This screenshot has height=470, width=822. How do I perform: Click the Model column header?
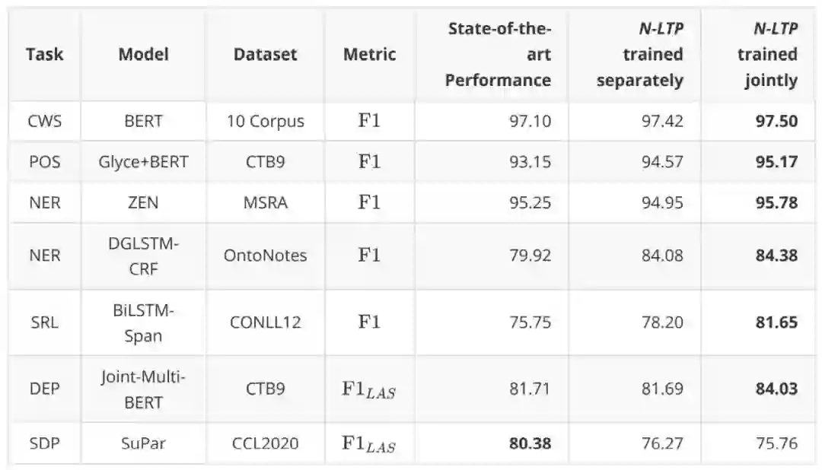coord(143,55)
